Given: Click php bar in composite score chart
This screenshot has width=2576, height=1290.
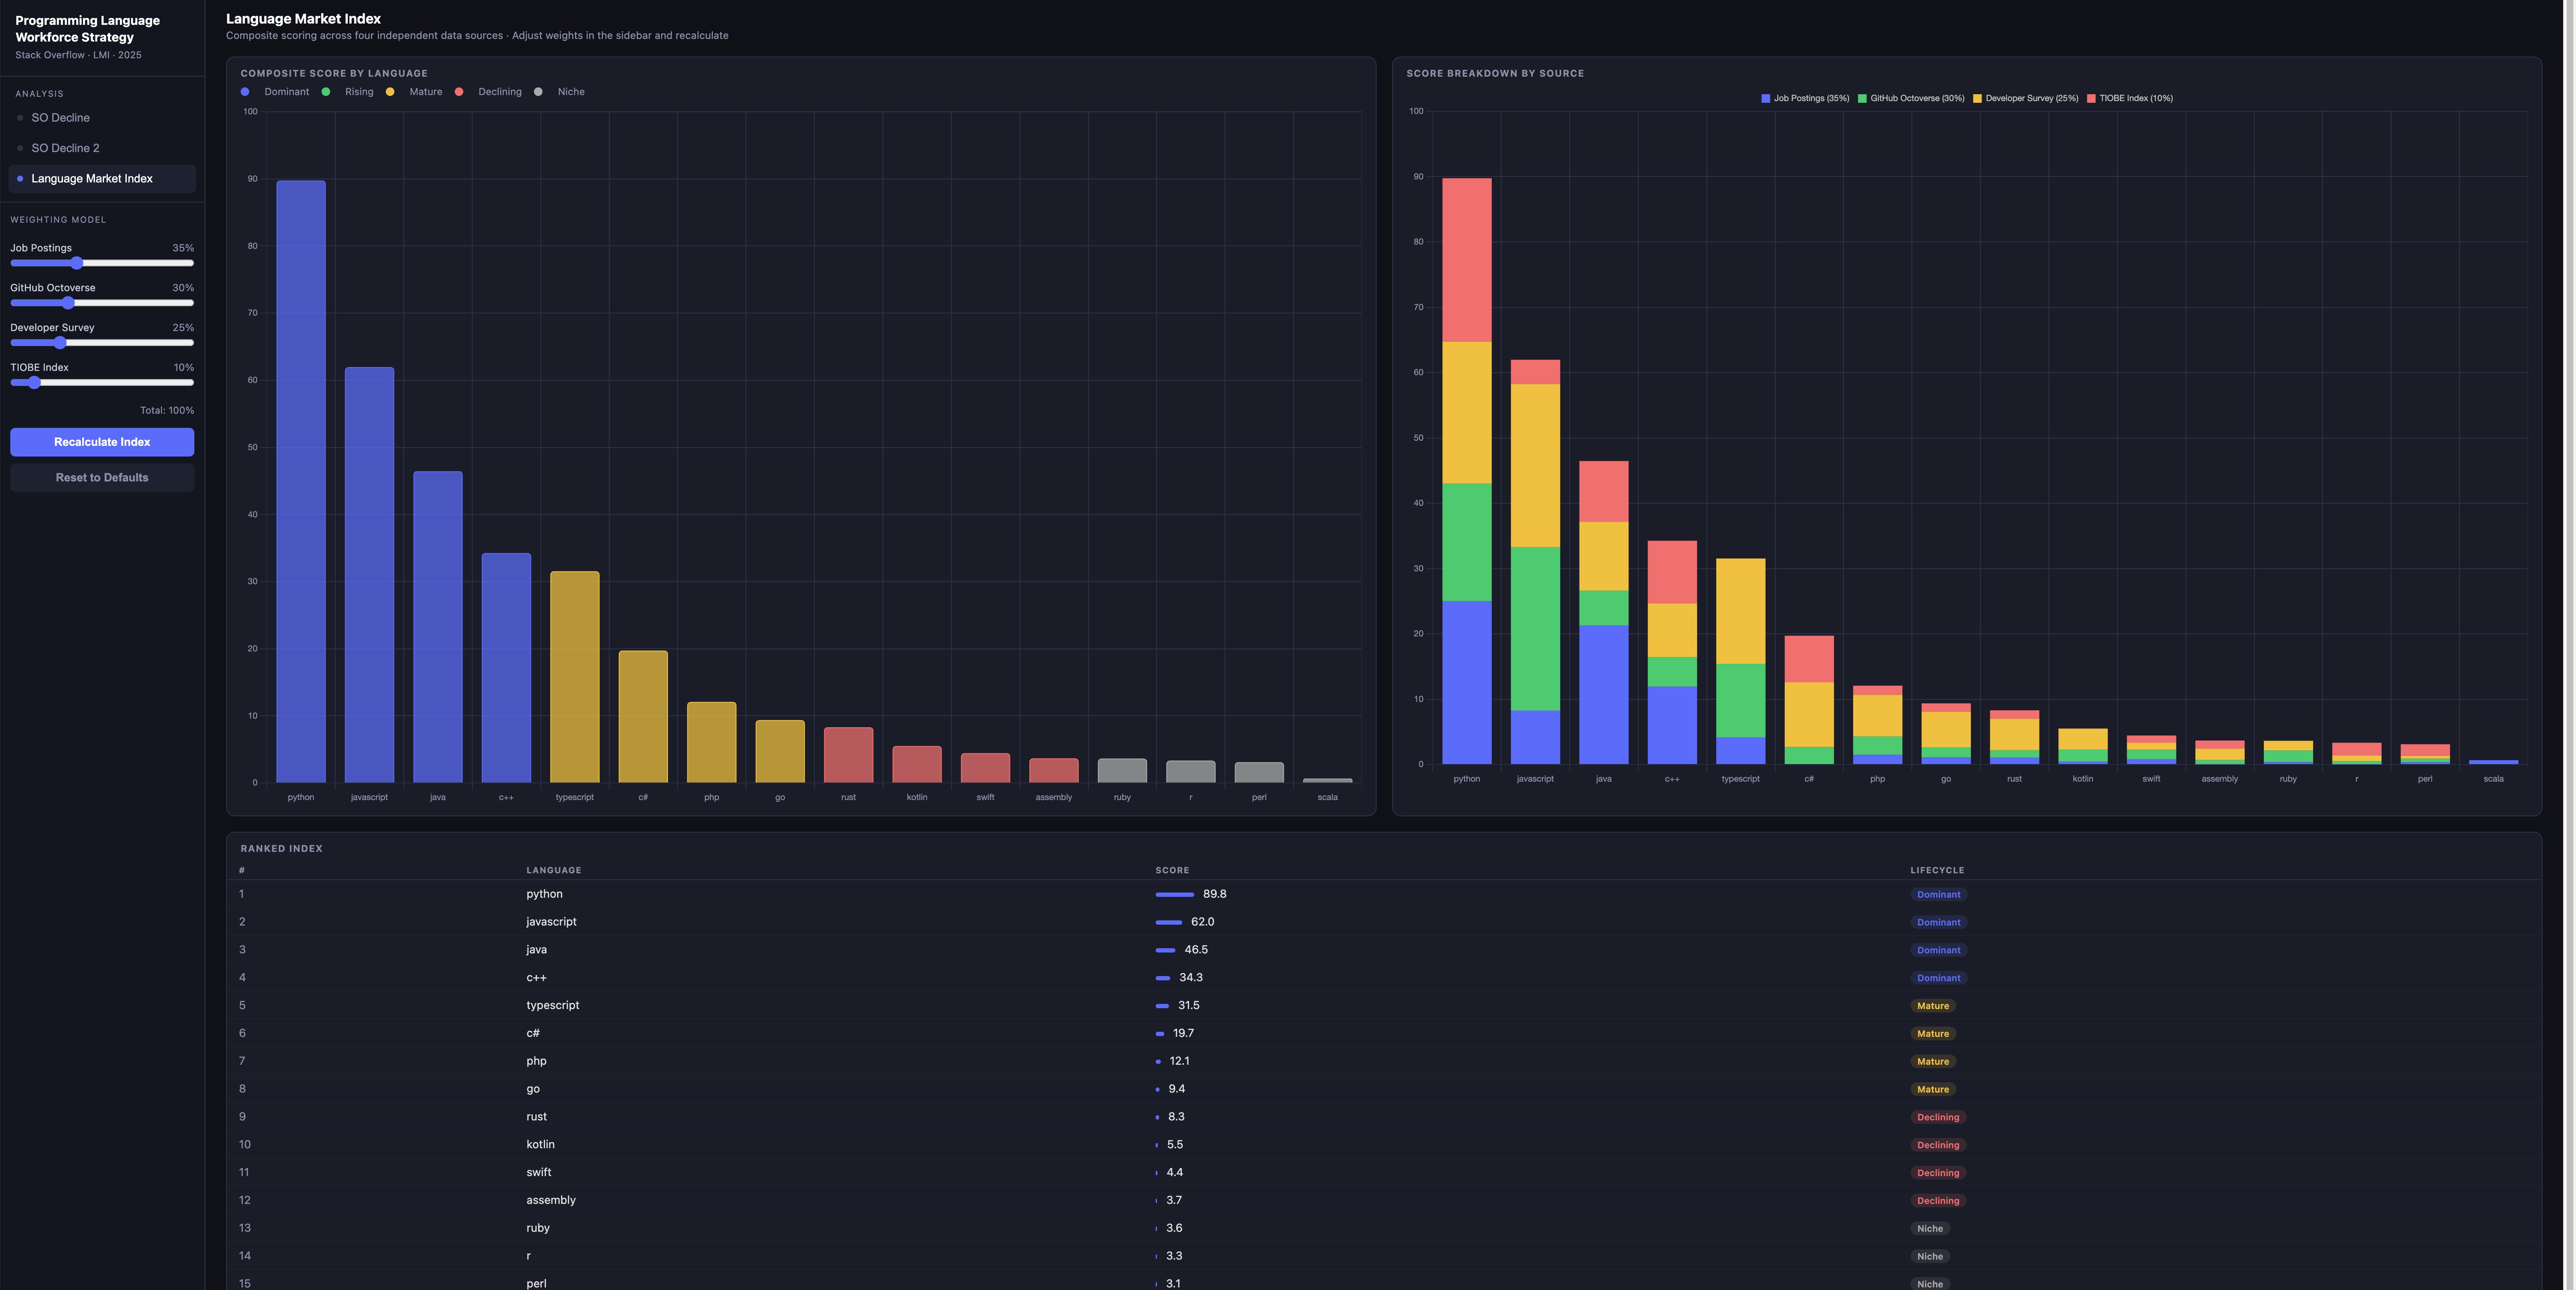Looking at the screenshot, I should pos(712,742).
